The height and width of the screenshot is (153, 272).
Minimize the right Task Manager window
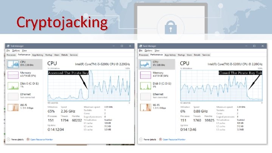click(246, 46)
